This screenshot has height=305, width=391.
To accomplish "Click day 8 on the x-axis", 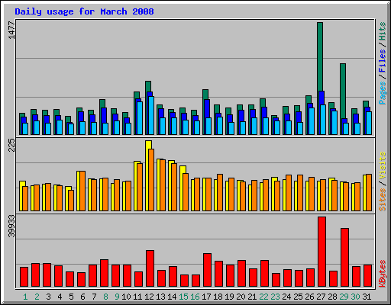I will click(105, 297).
